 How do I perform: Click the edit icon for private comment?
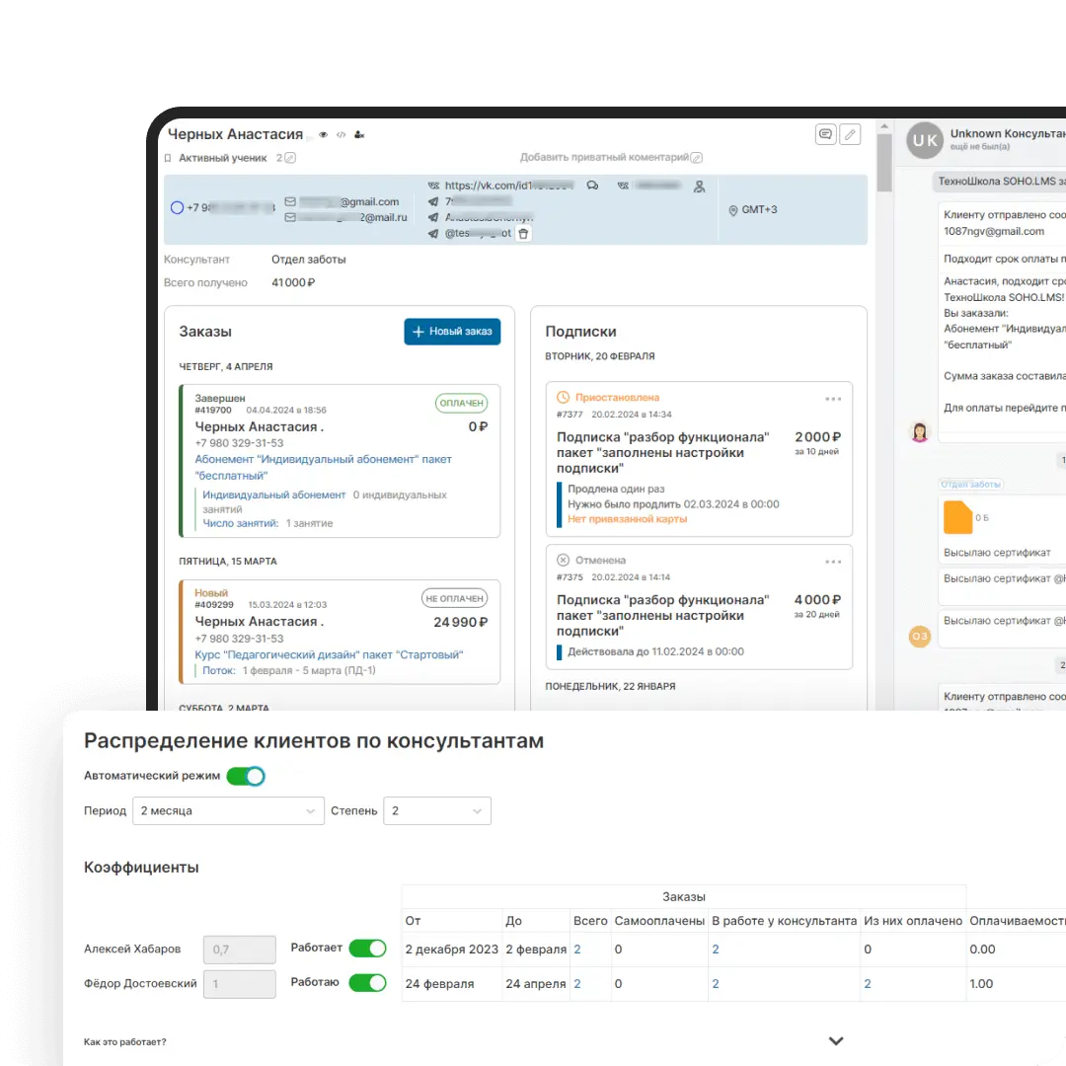click(697, 158)
